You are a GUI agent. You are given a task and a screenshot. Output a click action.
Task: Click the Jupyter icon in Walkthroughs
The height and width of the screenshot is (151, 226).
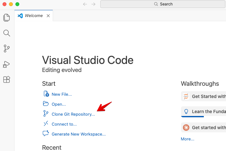tap(186, 96)
